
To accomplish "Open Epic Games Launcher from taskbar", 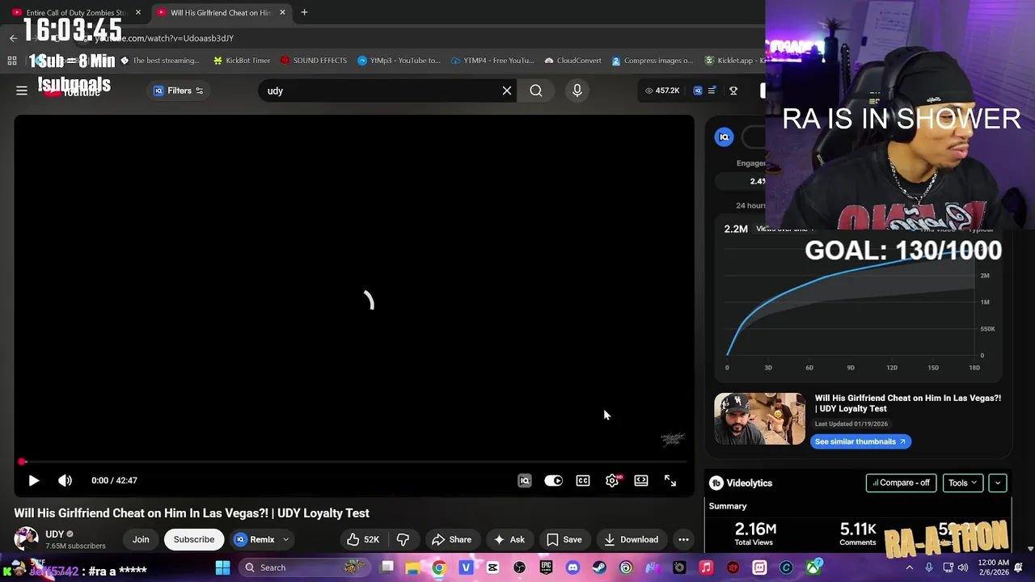I will tap(546, 567).
